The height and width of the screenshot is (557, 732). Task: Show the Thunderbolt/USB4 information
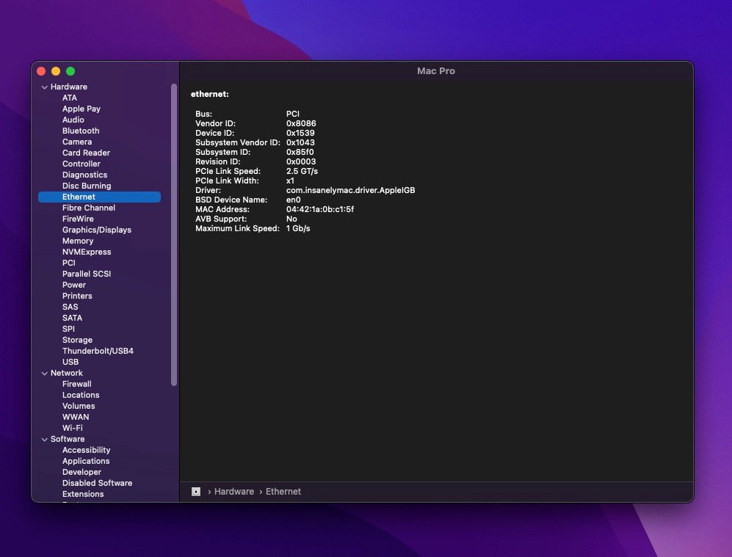pos(98,351)
